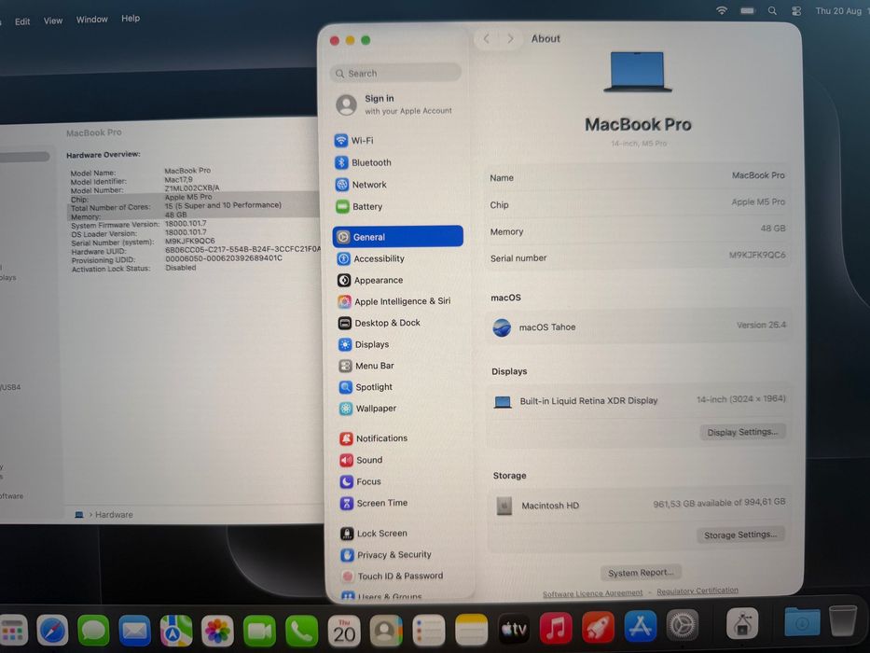Go forward with the right chevron button
The image size is (870, 653).
pos(510,38)
